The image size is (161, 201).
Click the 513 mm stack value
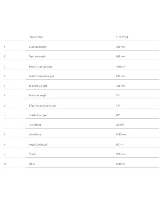[120, 164]
